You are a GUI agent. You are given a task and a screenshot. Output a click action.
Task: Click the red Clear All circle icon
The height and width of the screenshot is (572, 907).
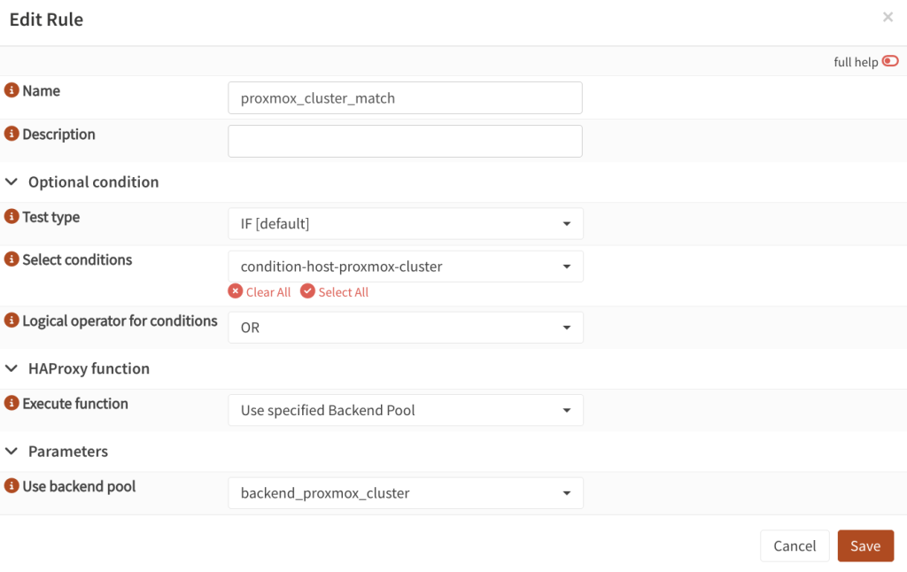pos(235,291)
